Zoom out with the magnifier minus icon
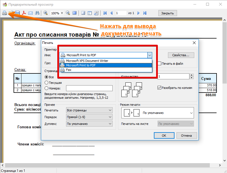This screenshot has height=173, width=227. click(x=68, y=13)
